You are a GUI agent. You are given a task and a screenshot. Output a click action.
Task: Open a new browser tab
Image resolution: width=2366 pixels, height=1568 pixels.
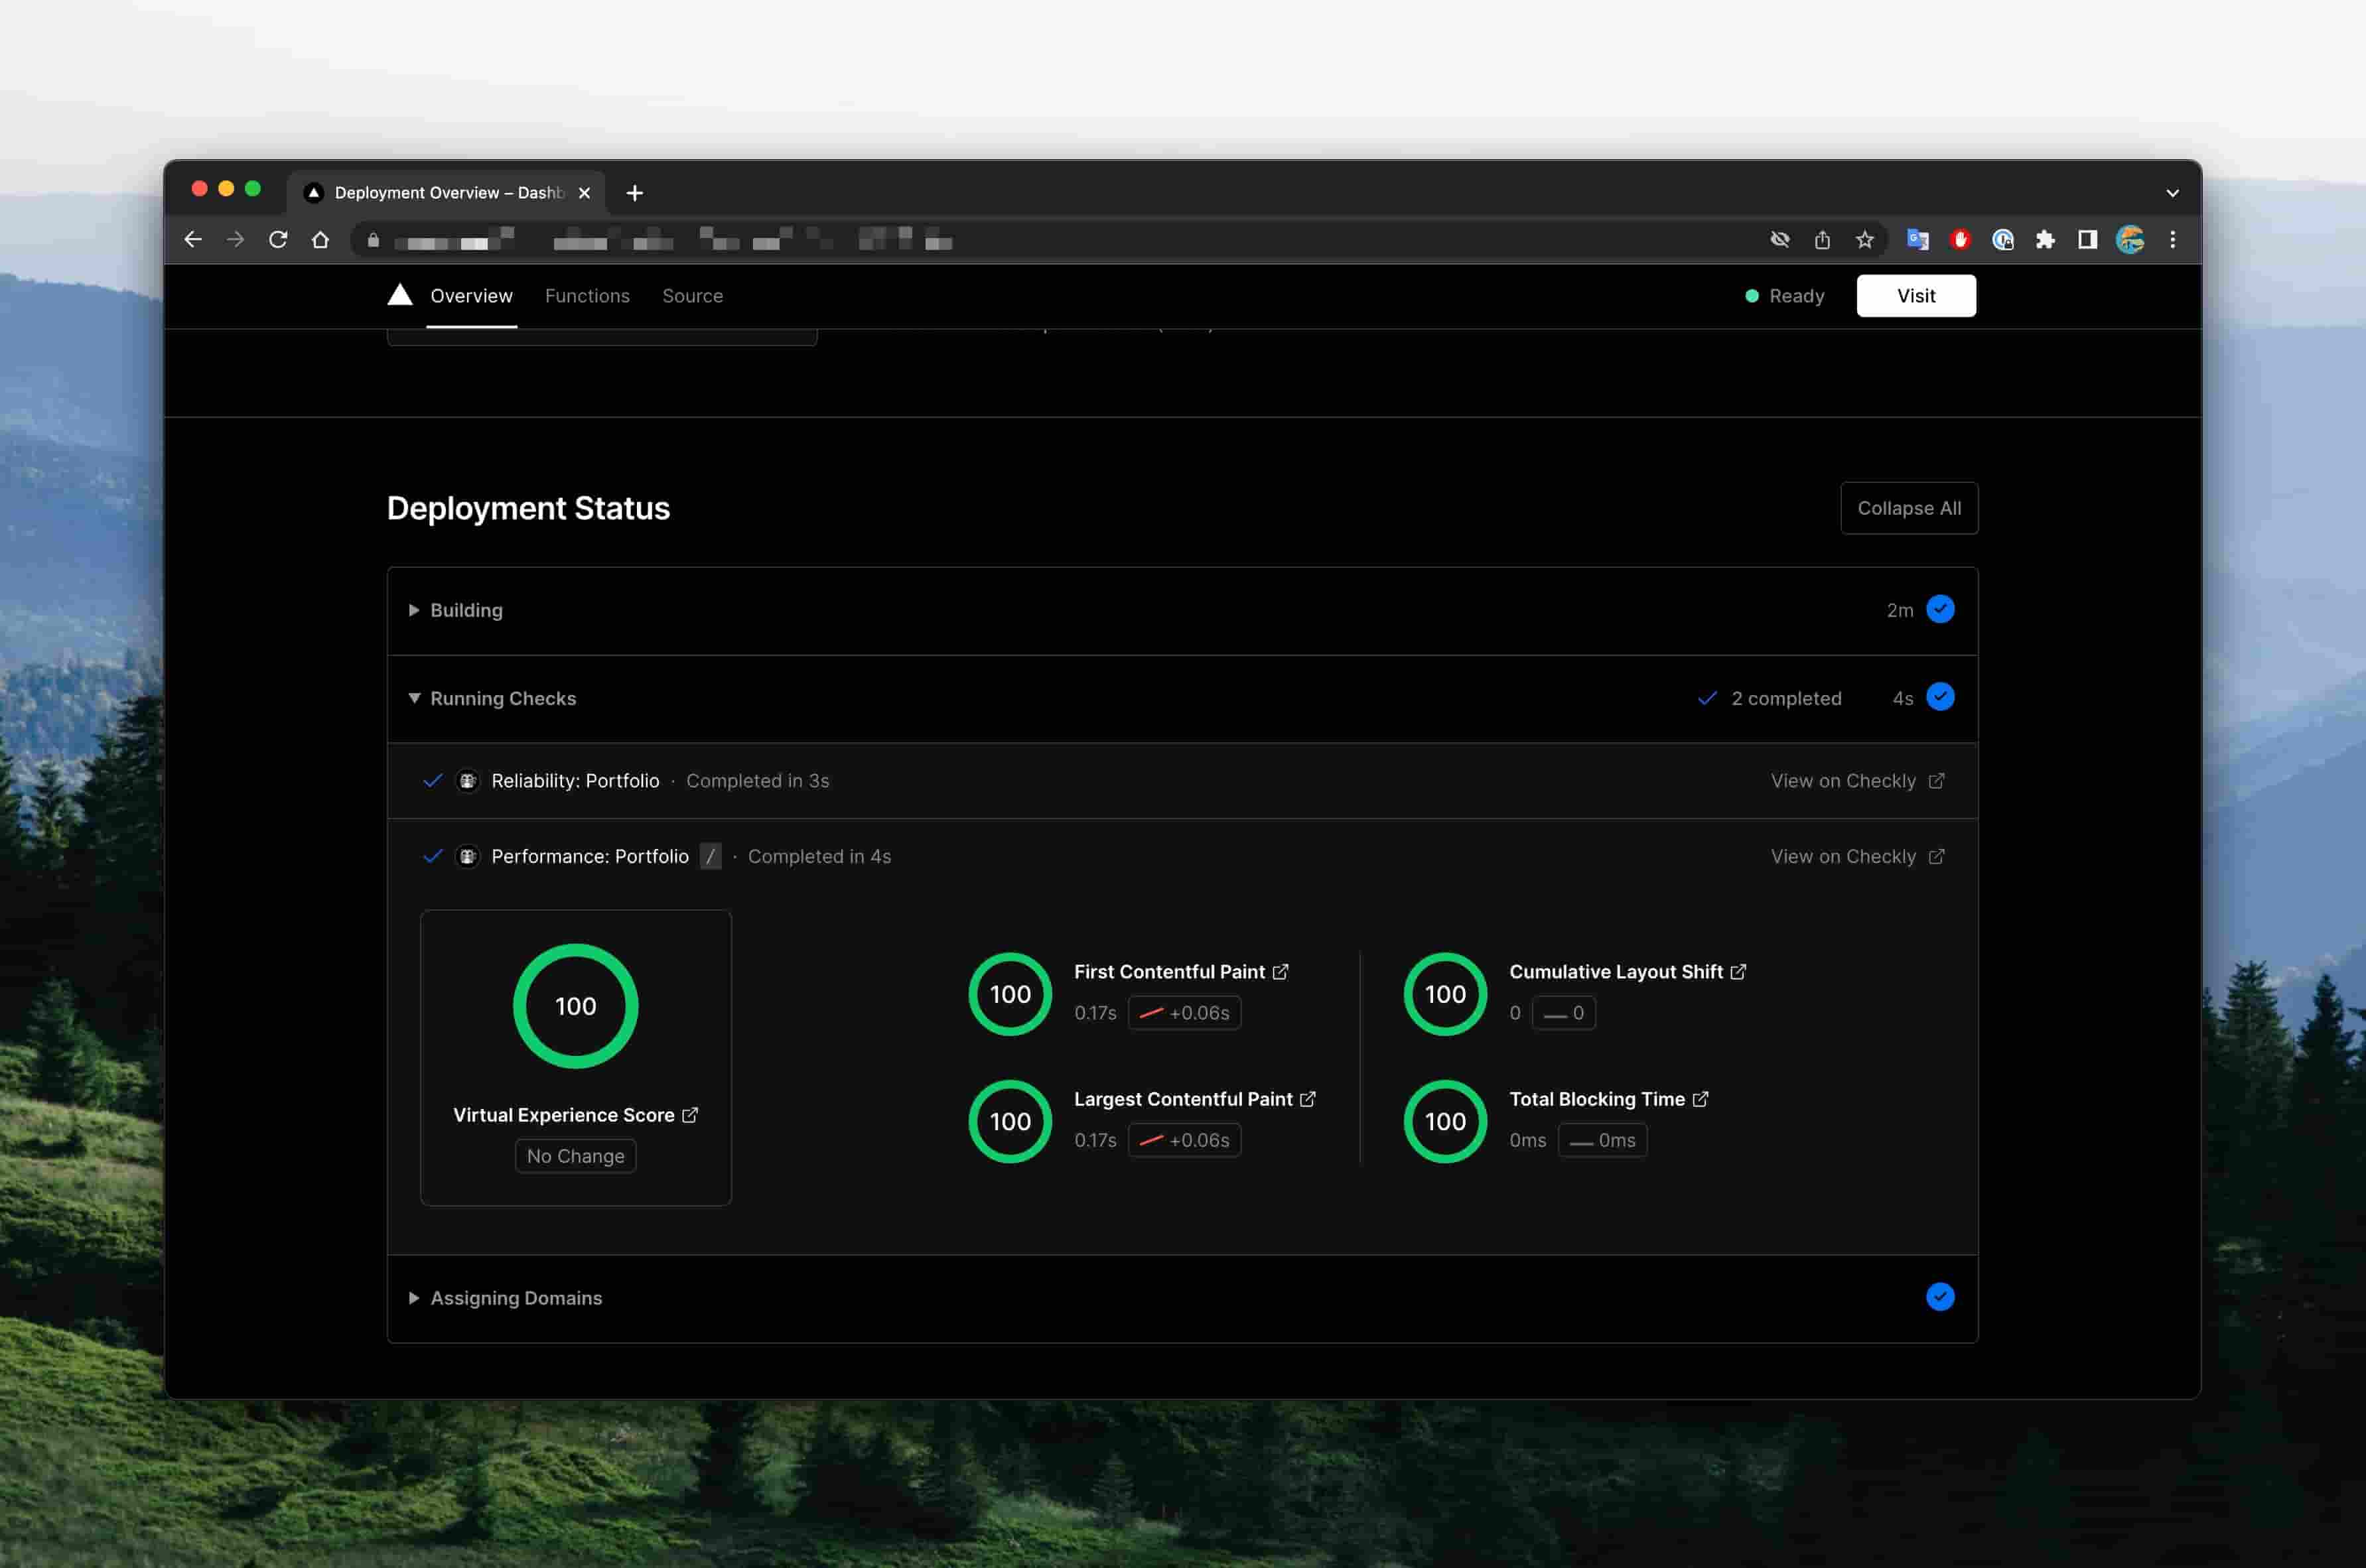634,193
